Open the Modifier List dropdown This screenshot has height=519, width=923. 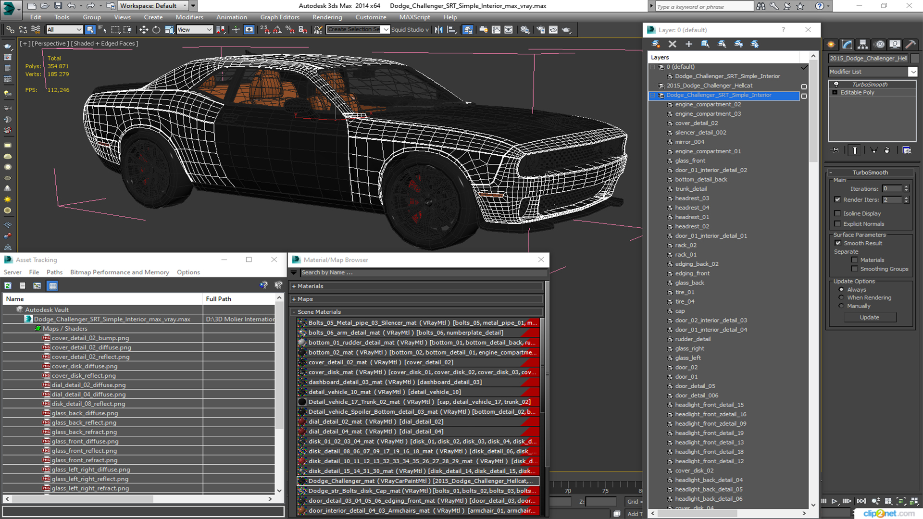[x=912, y=72]
